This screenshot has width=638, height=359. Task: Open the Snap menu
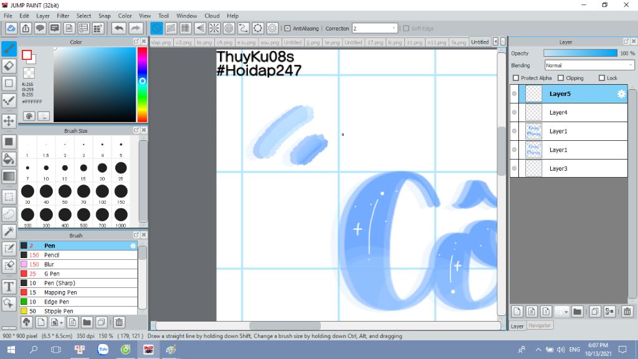[x=104, y=16]
